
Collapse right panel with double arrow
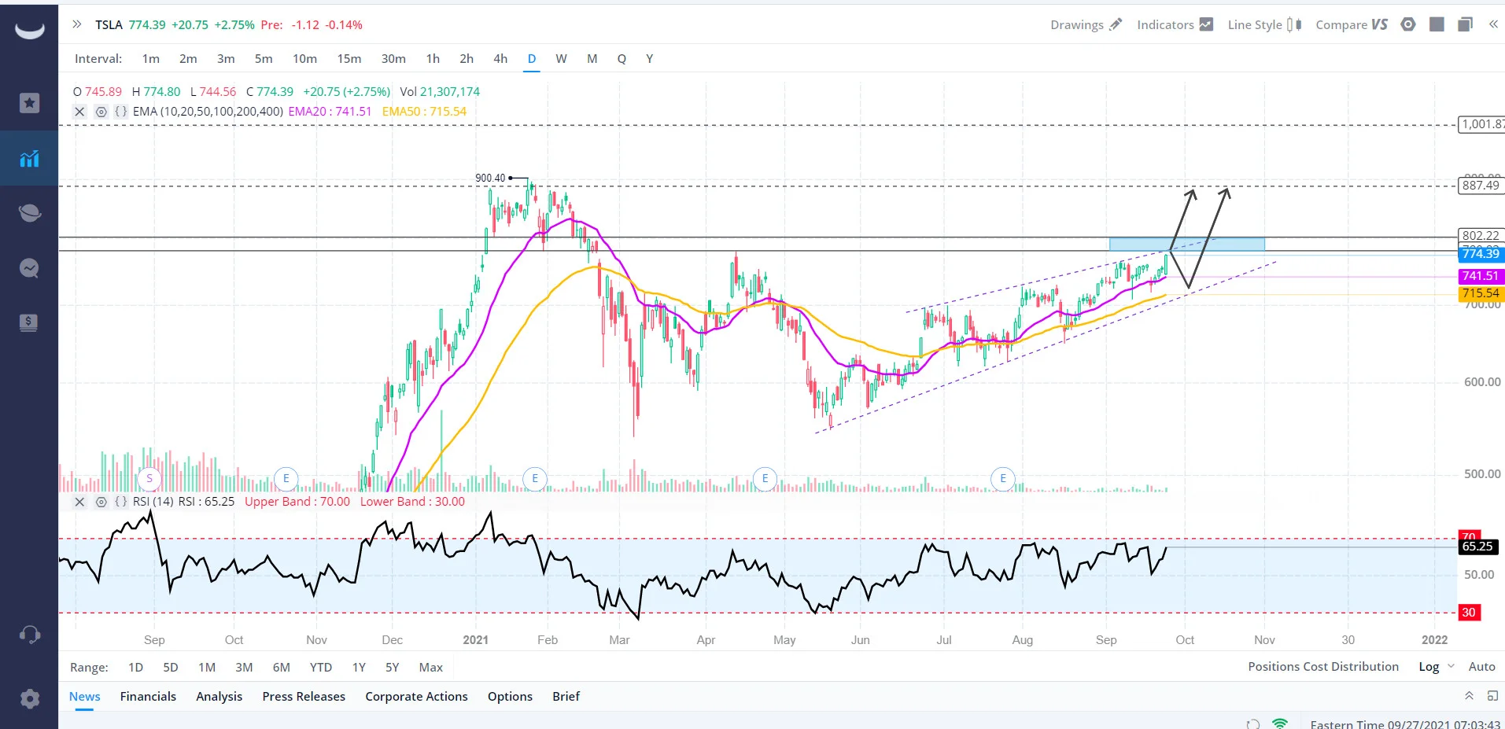(x=1493, y=24)
